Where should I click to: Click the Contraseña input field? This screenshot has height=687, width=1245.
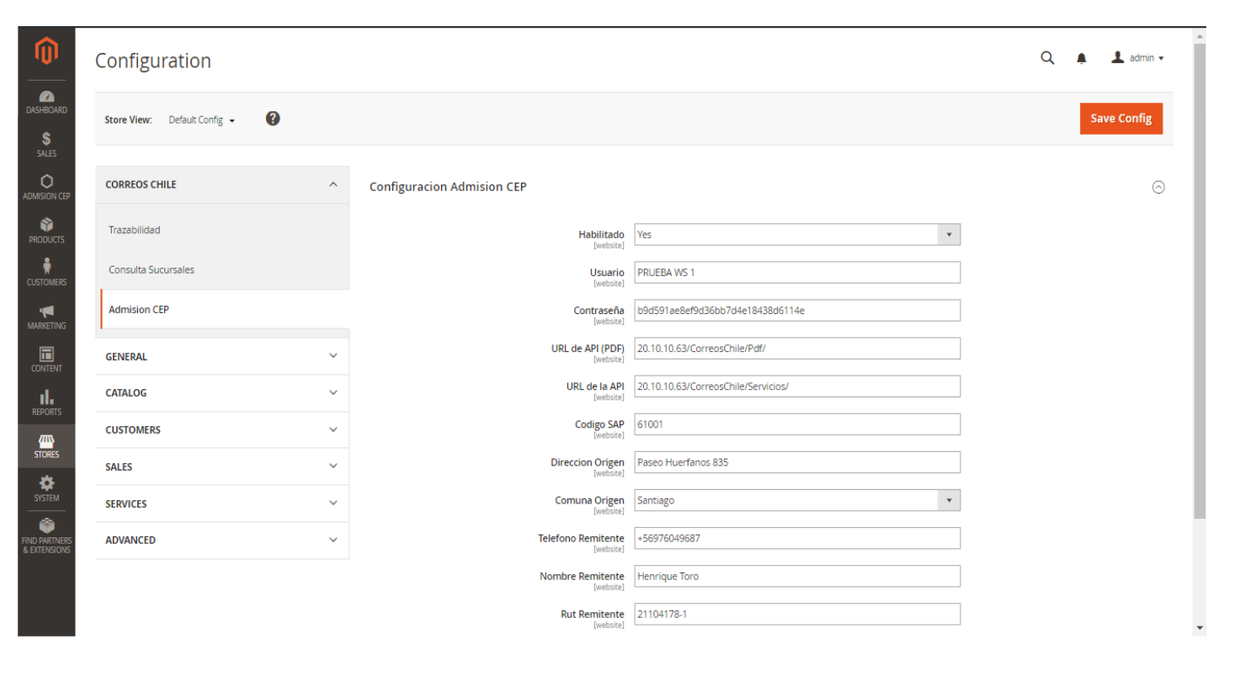tap(797, 311)
